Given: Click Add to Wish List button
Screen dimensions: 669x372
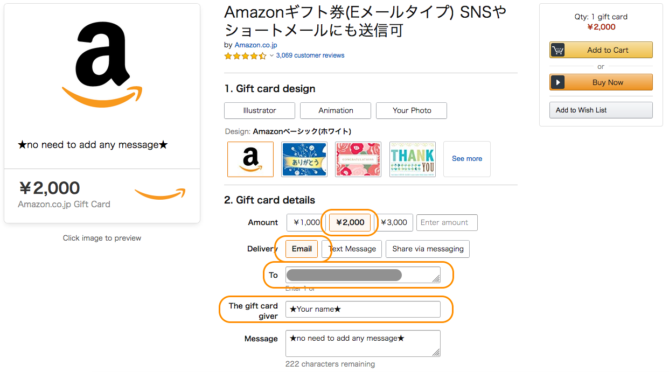Looking at the screenshot, I should (x=601, y=110).
